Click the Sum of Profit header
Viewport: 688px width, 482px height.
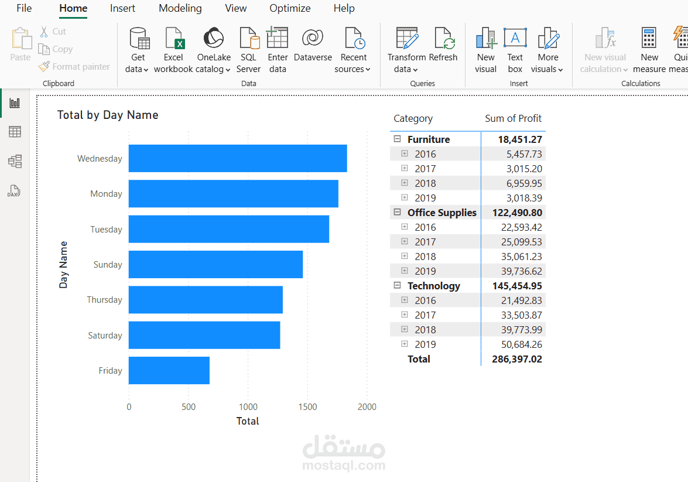coord(513,118)
